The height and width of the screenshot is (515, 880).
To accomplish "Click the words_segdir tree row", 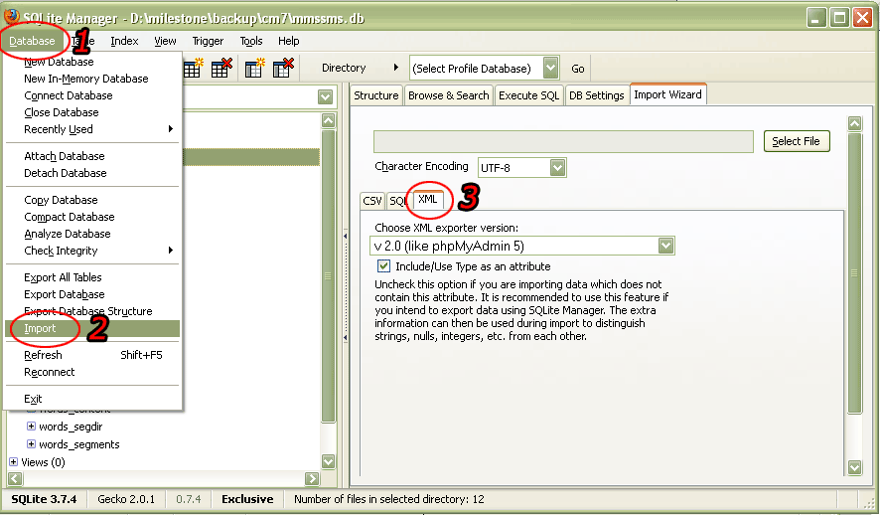I will point(71,427).
